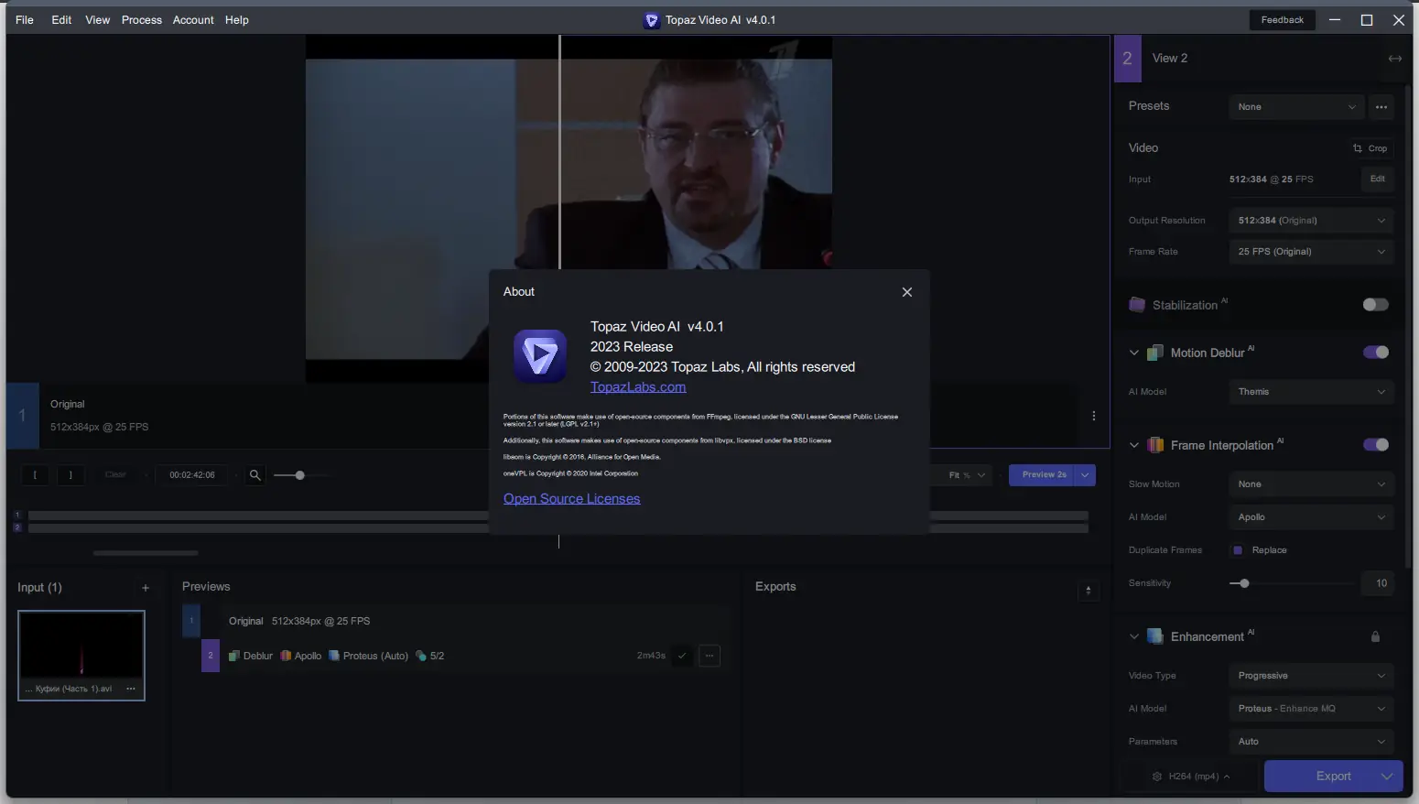This screenshot has width=1419, height=804.
Task: Add a new input with the plus icon
Action: point(146,588)
